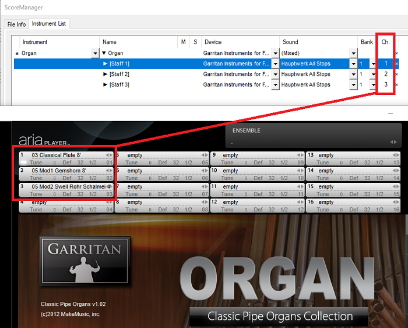The height and width of the screenshot is (328, 408).
Task: Delete Staff 1 row with the red x
Action: [397, 64]
